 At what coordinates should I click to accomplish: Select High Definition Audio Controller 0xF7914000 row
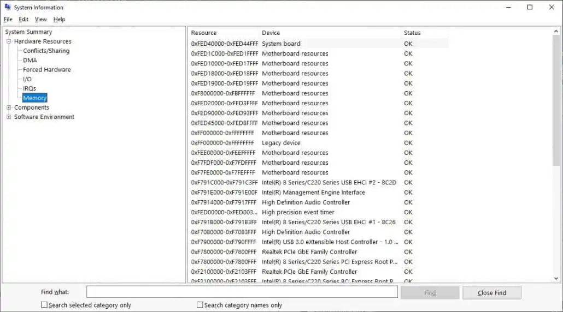319,202
